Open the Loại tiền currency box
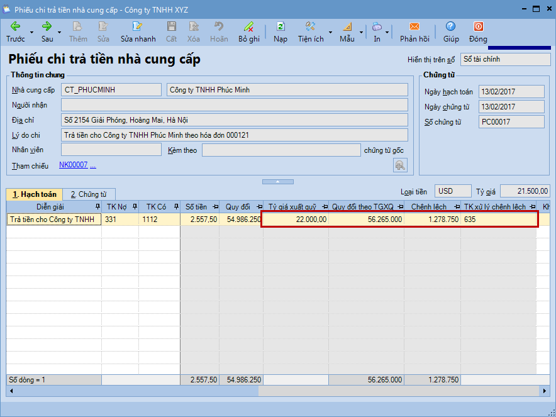The height and width of the screenshot is (417, 556). coord(453,191)
